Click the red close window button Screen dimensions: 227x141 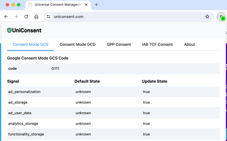coord(7,5)
